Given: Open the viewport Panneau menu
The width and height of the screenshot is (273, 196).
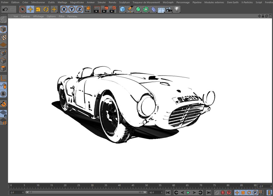Looking at the screenshot, I should (72, 16).
